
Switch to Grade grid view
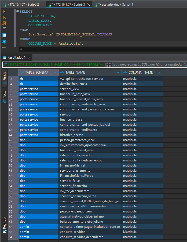click(x=5, y=78)
